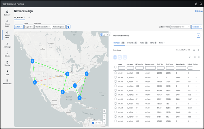Open the Select a saved view combo box
This screenshot has width=204, height=129.
coord(180,27)
